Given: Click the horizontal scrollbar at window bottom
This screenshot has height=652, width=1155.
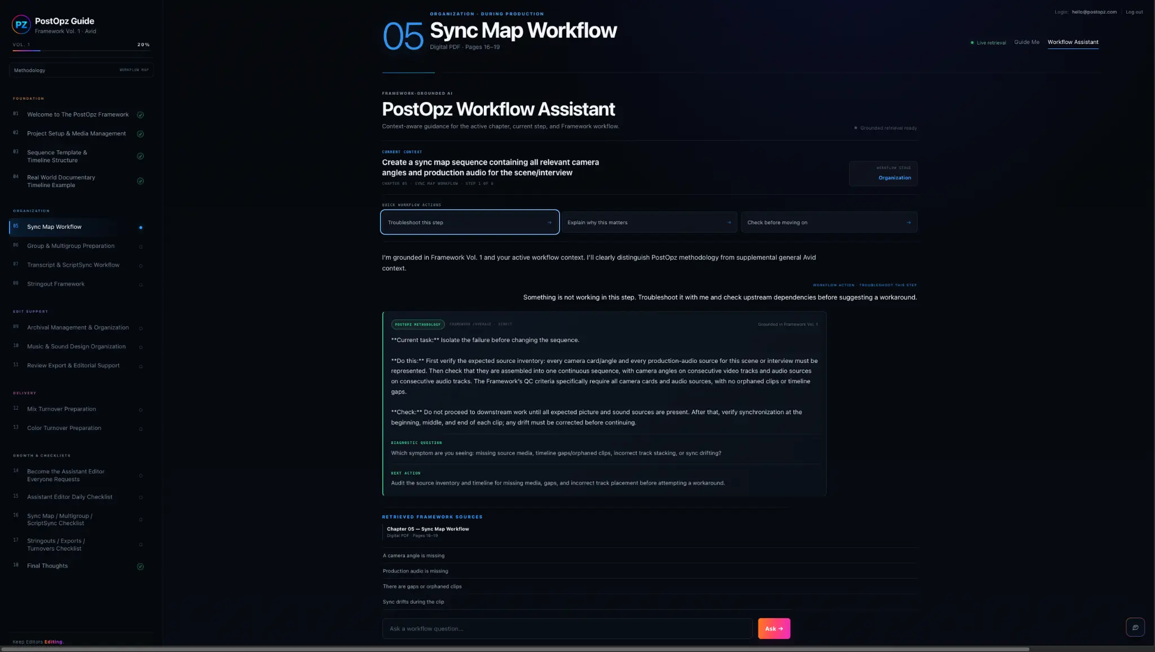Looking at the screenshot, I should coord(515,649).
